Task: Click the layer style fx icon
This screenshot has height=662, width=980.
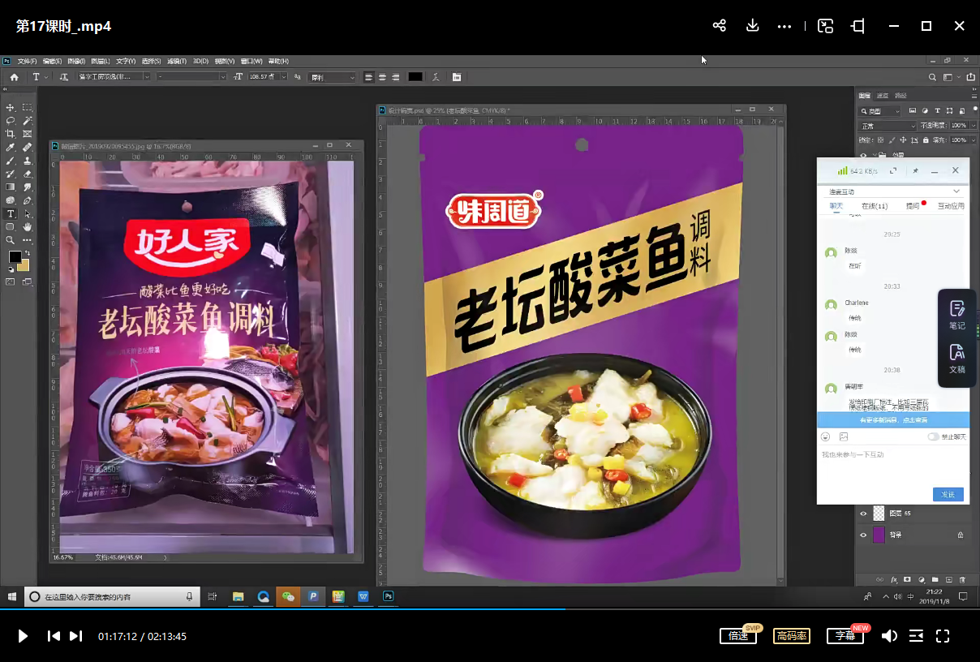Action: (894, 580)
